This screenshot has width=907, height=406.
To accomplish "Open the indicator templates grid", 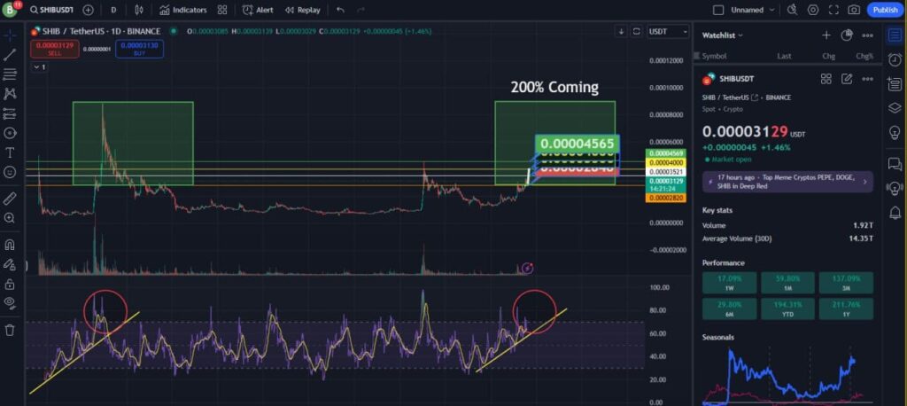I will tap(222, 10).
